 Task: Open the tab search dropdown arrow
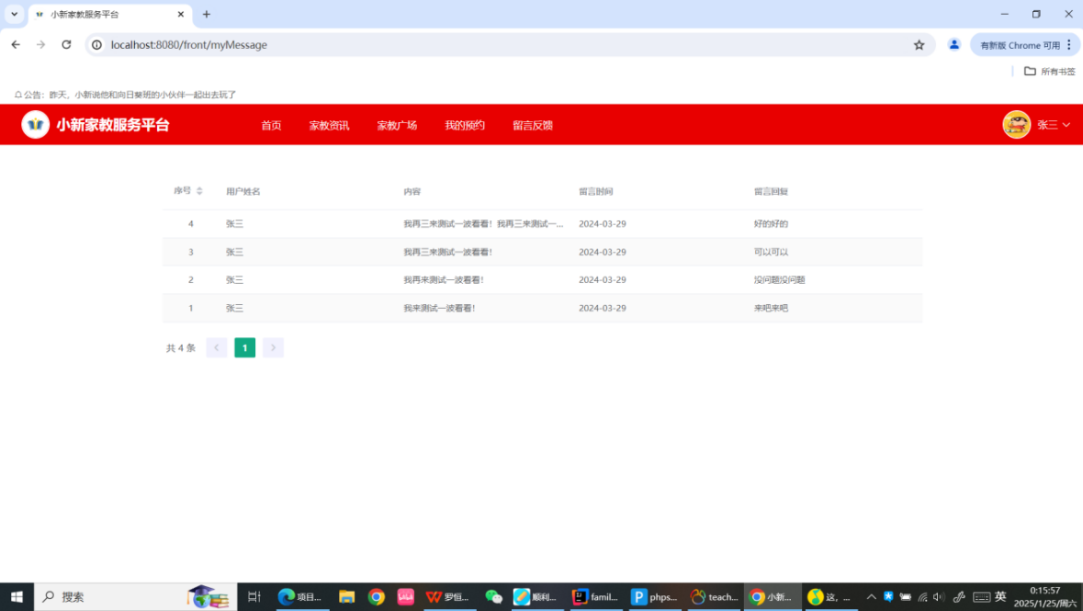tap(14, 14)
